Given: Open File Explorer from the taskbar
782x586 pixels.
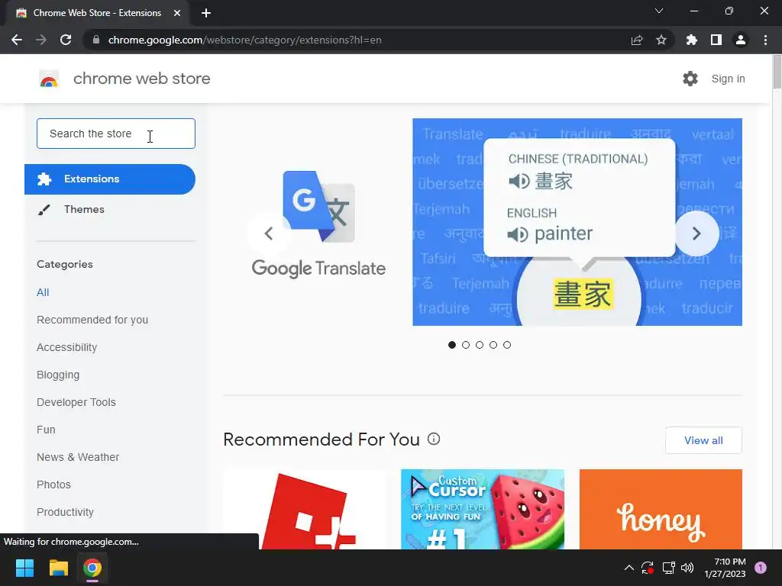Looking at the screenshot, I should [x=58, y=568].
